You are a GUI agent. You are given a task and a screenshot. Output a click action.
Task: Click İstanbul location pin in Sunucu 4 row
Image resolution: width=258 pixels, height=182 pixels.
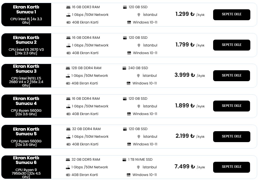(x=139, y=106)
